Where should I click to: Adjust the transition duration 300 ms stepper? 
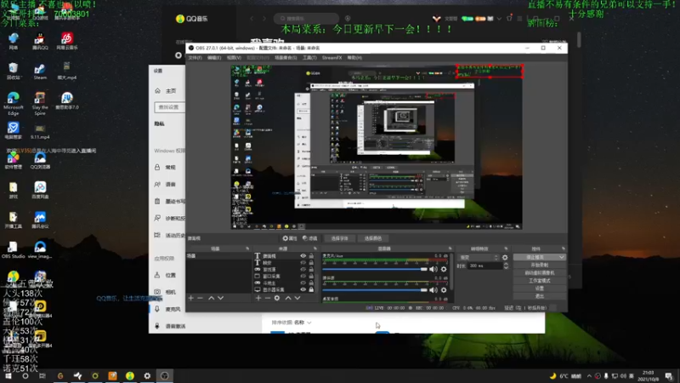(506, 266)
